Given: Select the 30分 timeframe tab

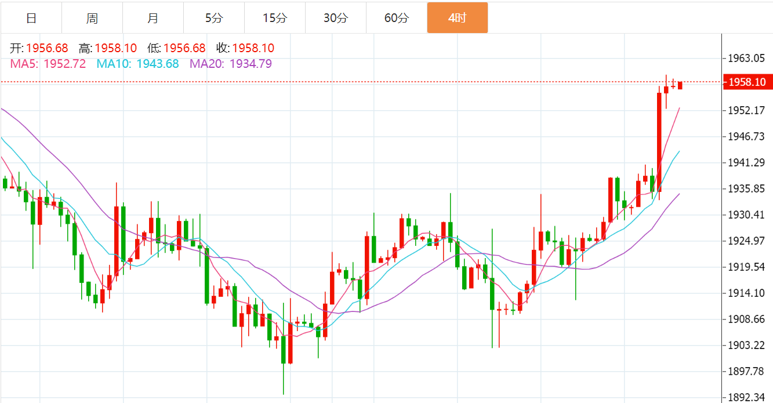Looking at the screenshot, I should pyautogui.click(x=336, y=18).
